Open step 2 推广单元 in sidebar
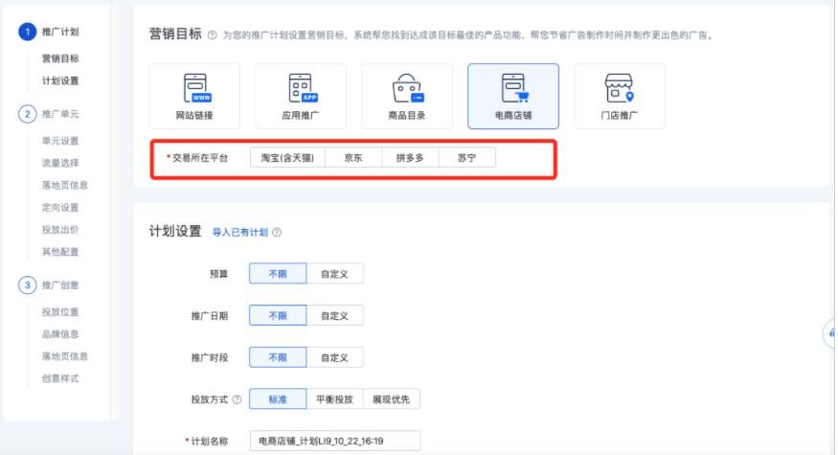838x455 pixels. tap(59, 114)
